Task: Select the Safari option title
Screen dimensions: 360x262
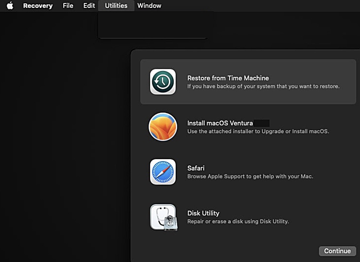Action: pyautogui.click(x=196, y=168)
